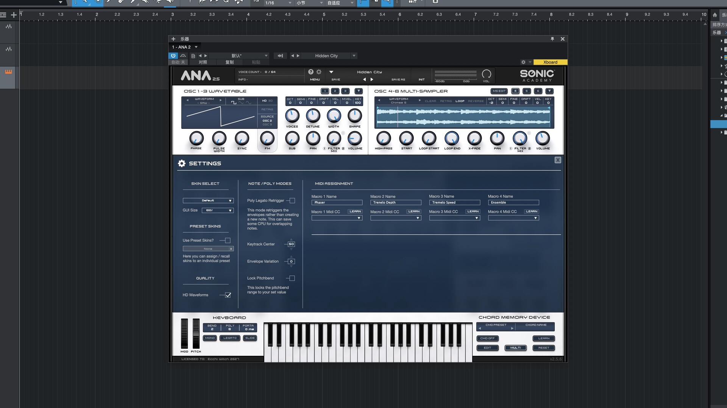This screenshot has width=727, height=408.
Task: Open the preset document icon in plugin header
Action: [x=193, y=56]
